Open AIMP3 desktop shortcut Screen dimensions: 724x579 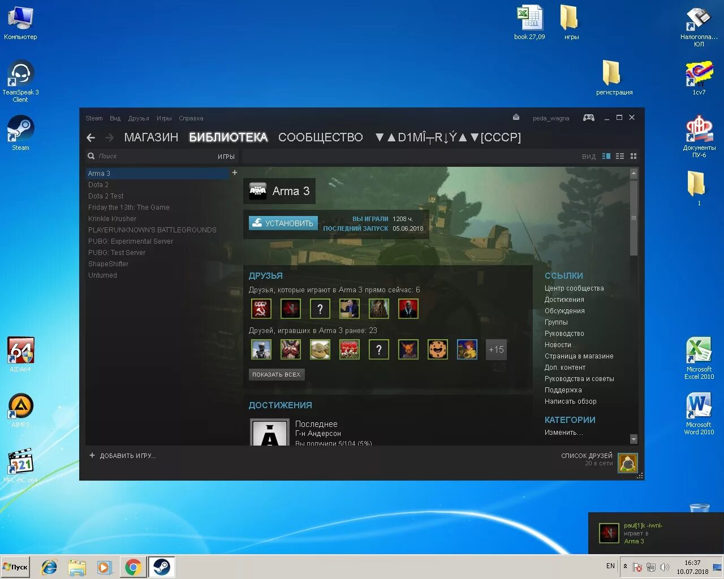click(21, 410)
